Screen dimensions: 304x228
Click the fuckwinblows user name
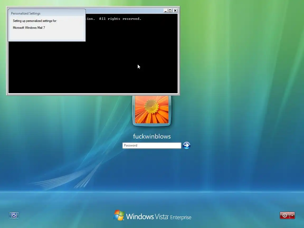152,136
